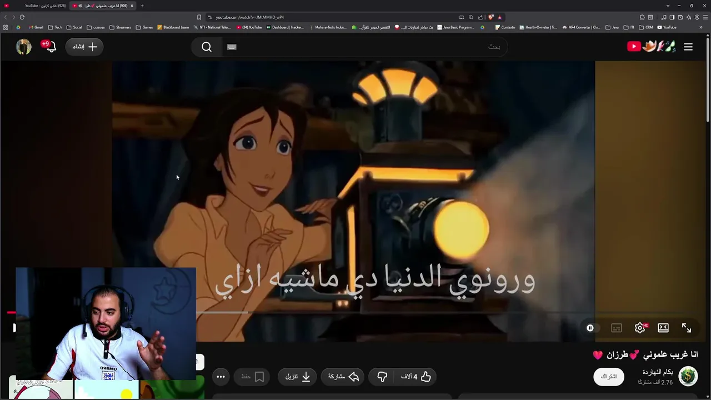Open MP4 Converter bookmark
711x400 pixels.
581,27
